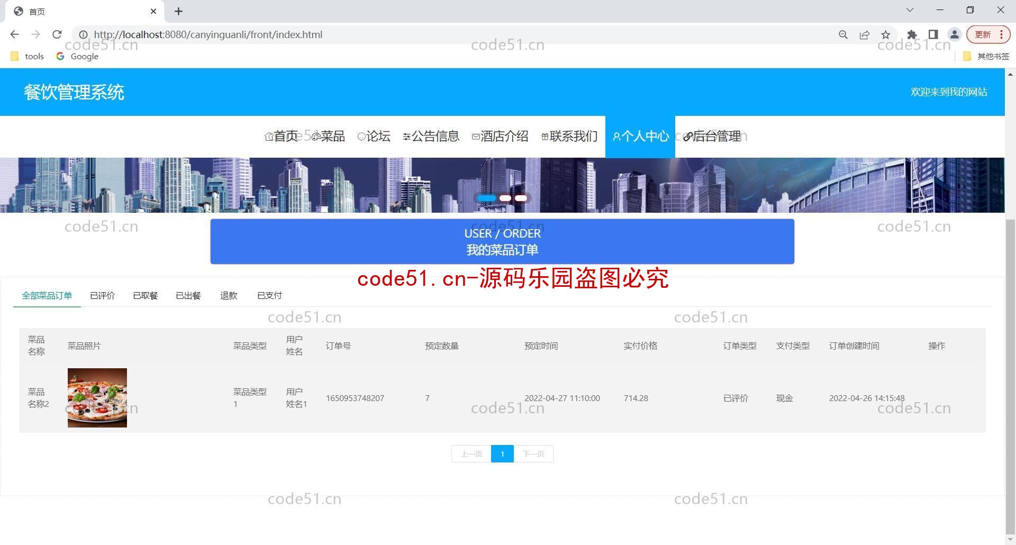Select page 1 in pagination

[x=502, y=454]
